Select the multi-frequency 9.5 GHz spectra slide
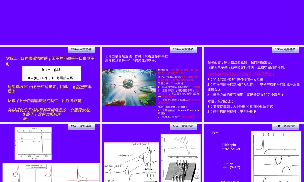The image size is (304, 182). 152,153
